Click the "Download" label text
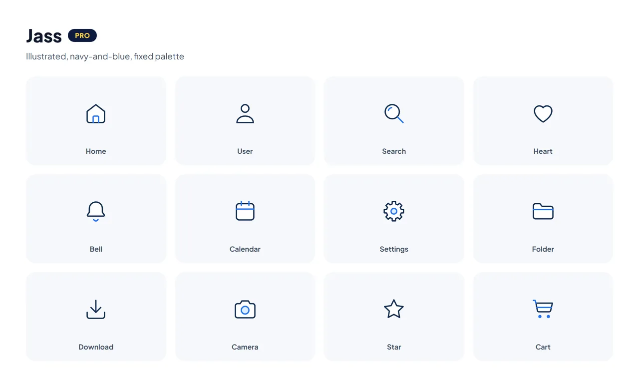The width and height of the screenshot is (639, 385). (x=96, y=347)
